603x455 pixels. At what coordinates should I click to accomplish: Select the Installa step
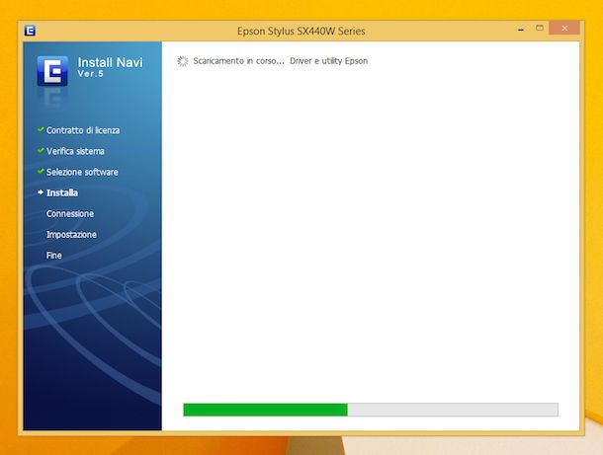(62, 192)
